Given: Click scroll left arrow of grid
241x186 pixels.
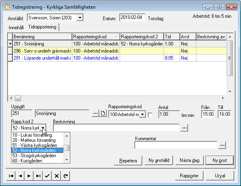Looking at the screenshot, I should click(11, 98).
